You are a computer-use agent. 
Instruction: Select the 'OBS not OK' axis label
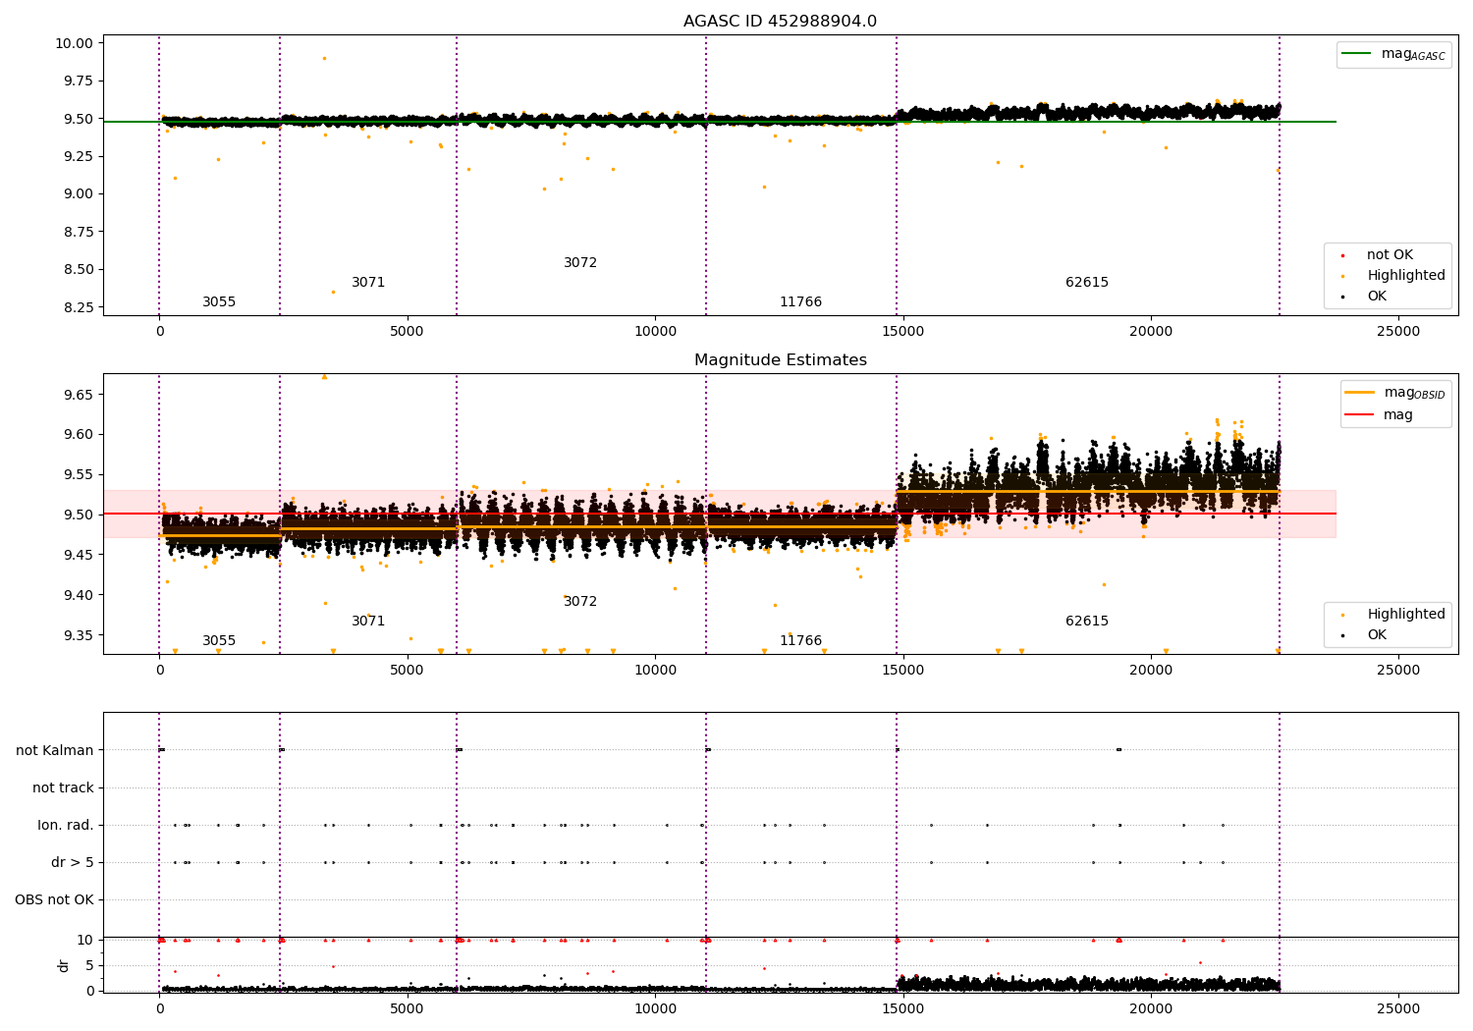(x=54, y=899)
